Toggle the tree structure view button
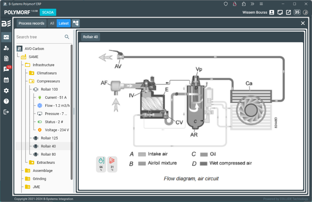This screenshot has width=312, height=202. pyautogui.click(x=76, y=23)
